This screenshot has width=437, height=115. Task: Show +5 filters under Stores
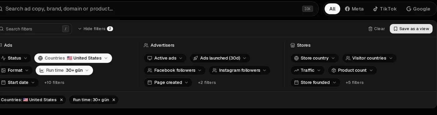(x=355, y=82)
